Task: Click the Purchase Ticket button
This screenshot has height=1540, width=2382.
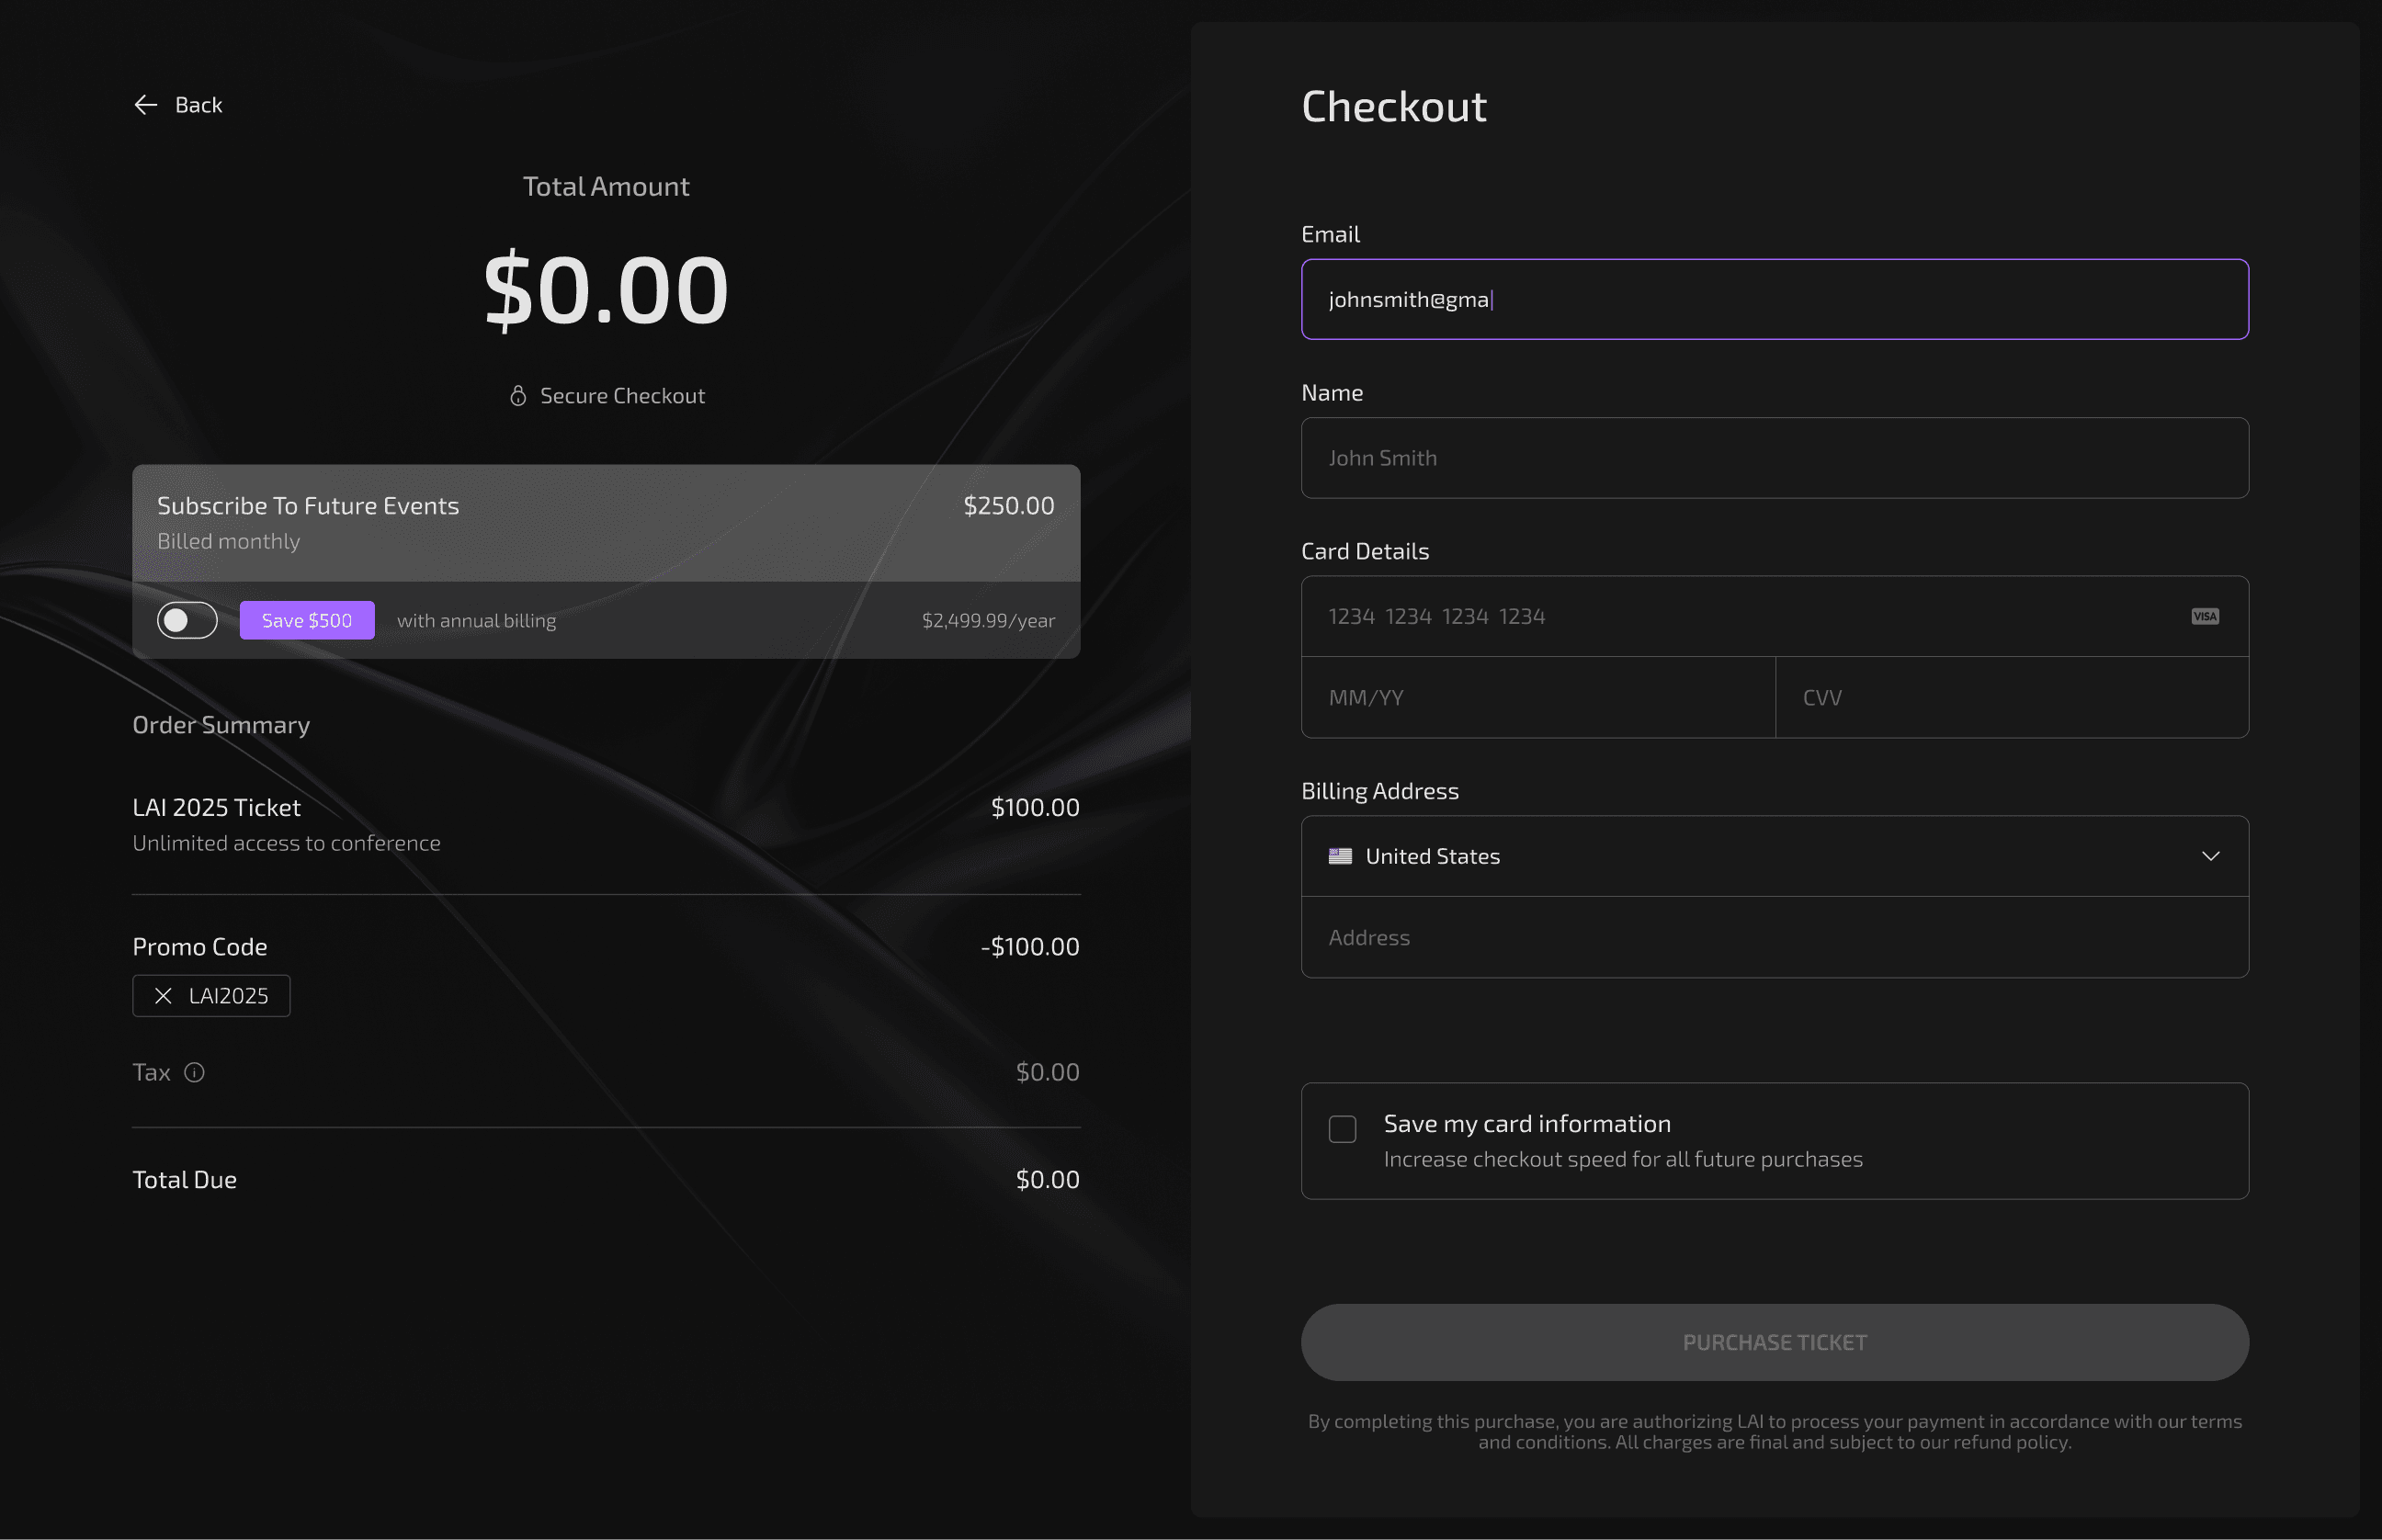Action: click(x=1775, y=1342)
